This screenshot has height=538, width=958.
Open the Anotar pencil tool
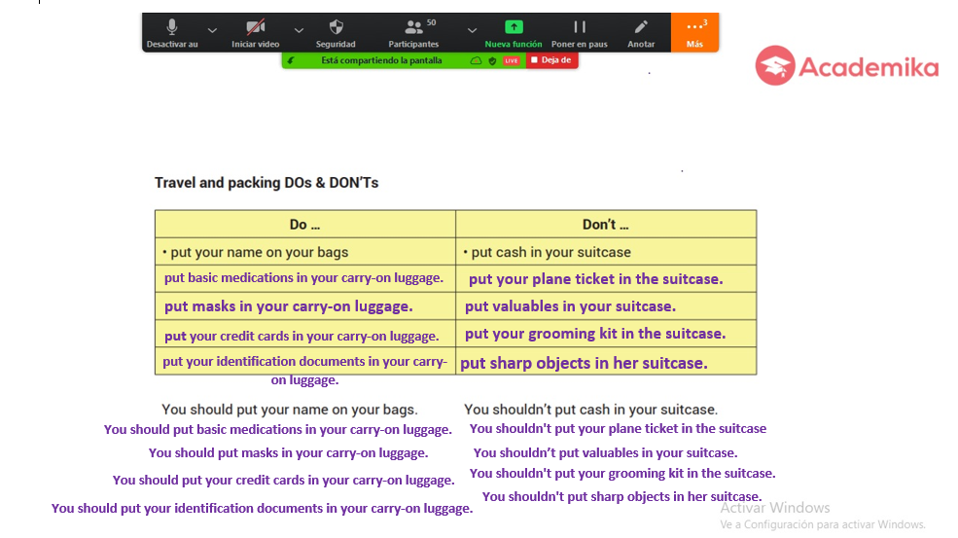tap(641, 33)
